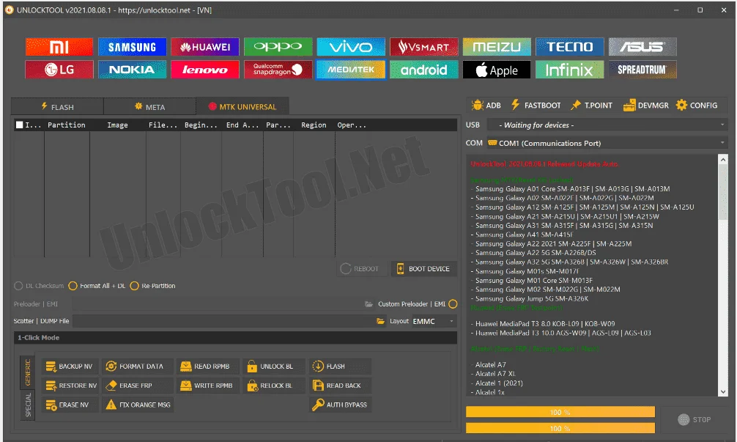Click the READ RPMB button
The height and width of the screenshot is (442, 737).
(x=208, y=367)
